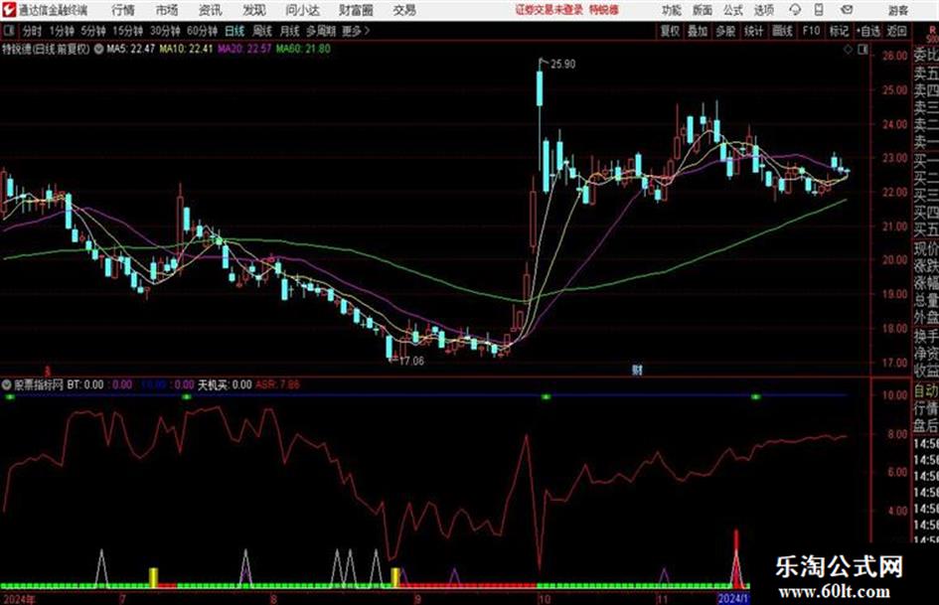Viewport: 939px width, 605px height.
Task: Switch to the 月线 monthly tab
Action: (x=290, y=31)
